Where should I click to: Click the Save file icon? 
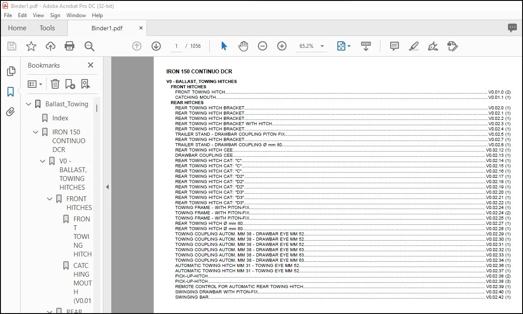point(12,46)
